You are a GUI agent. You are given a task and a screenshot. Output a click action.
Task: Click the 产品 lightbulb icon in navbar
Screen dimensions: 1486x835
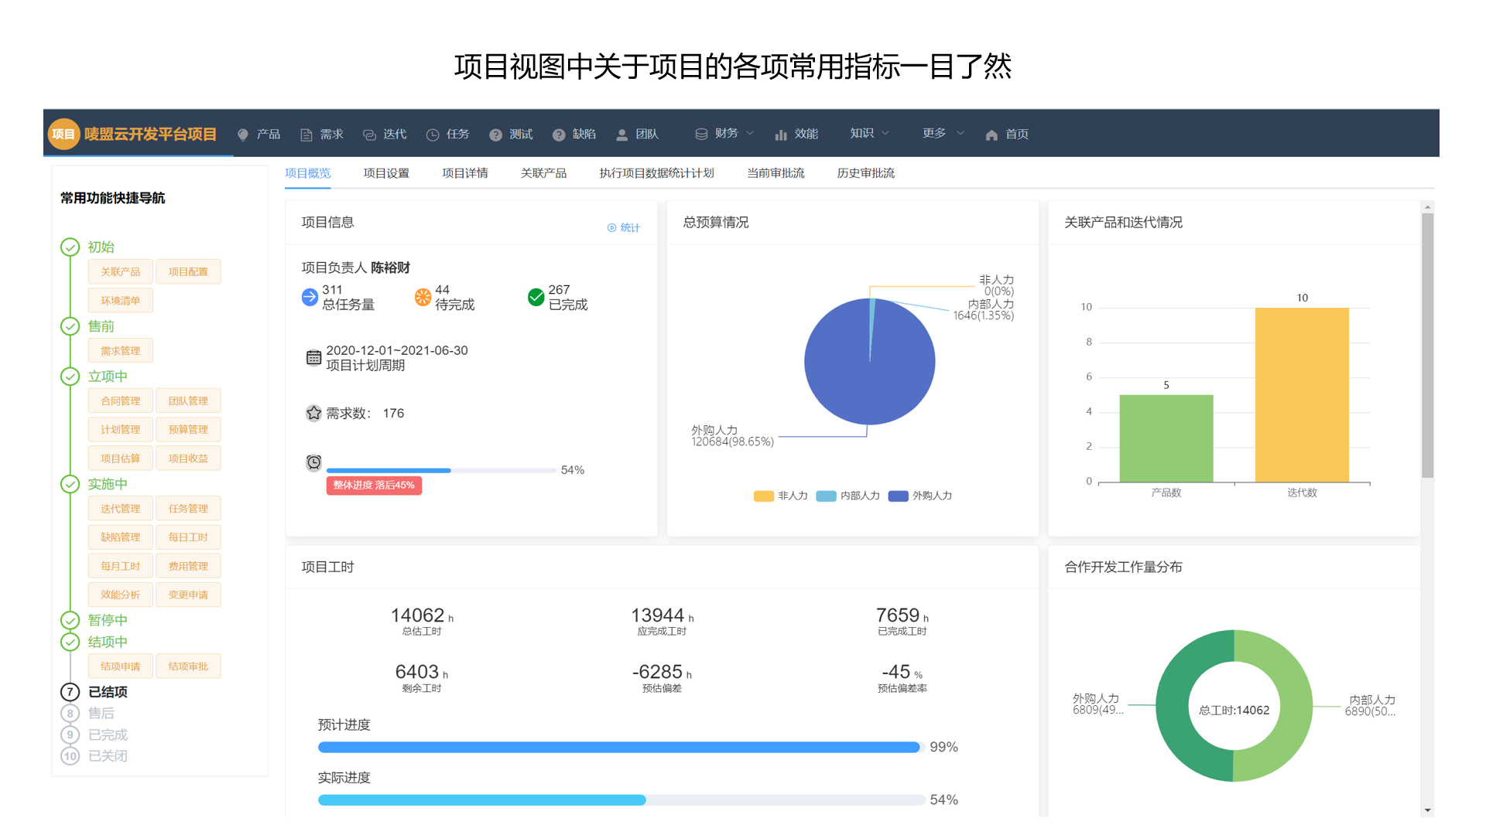(x=243, y=135)
